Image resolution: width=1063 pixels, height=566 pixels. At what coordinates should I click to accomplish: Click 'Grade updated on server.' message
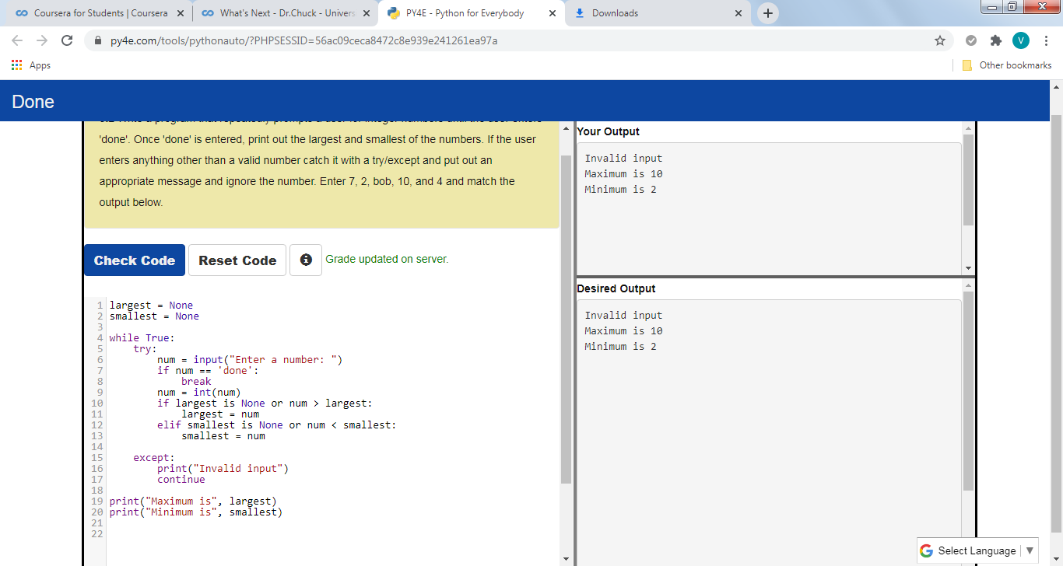(x=387, y=259)
